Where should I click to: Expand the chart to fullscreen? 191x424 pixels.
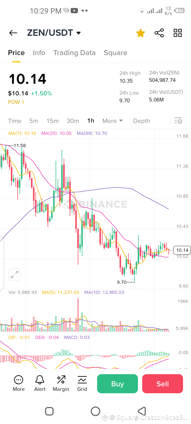pyautogui.click(x=15, y=275)
